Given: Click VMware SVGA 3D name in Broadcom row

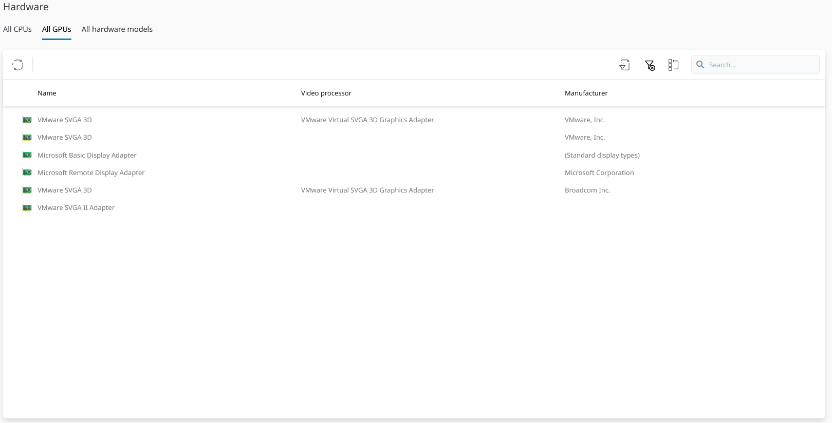Looking at the screenshot, I should 65,190.
